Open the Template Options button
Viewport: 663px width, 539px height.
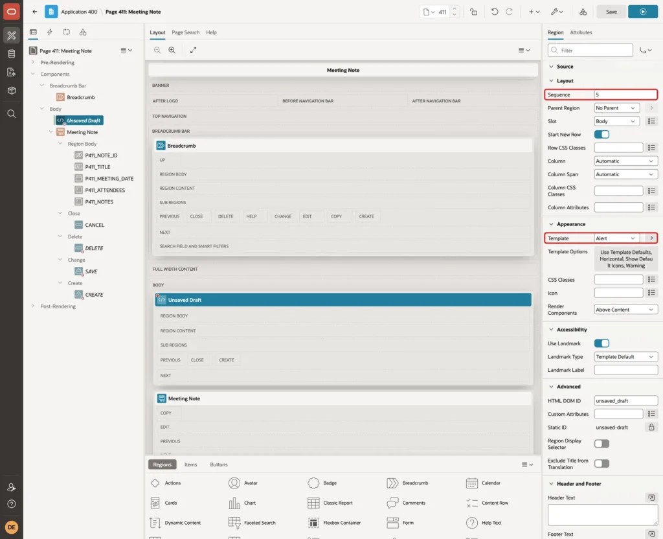(625, 259)
